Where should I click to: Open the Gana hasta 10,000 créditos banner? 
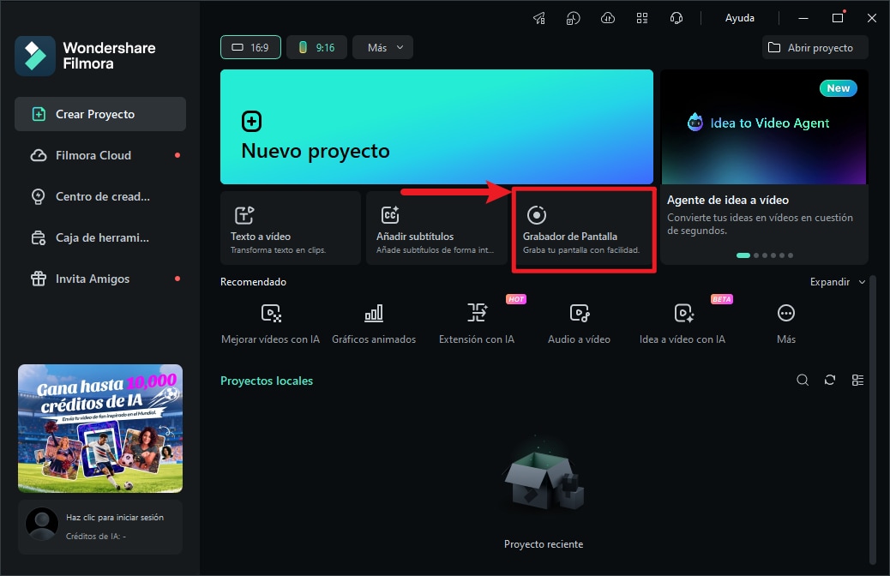tap(100, 429)
